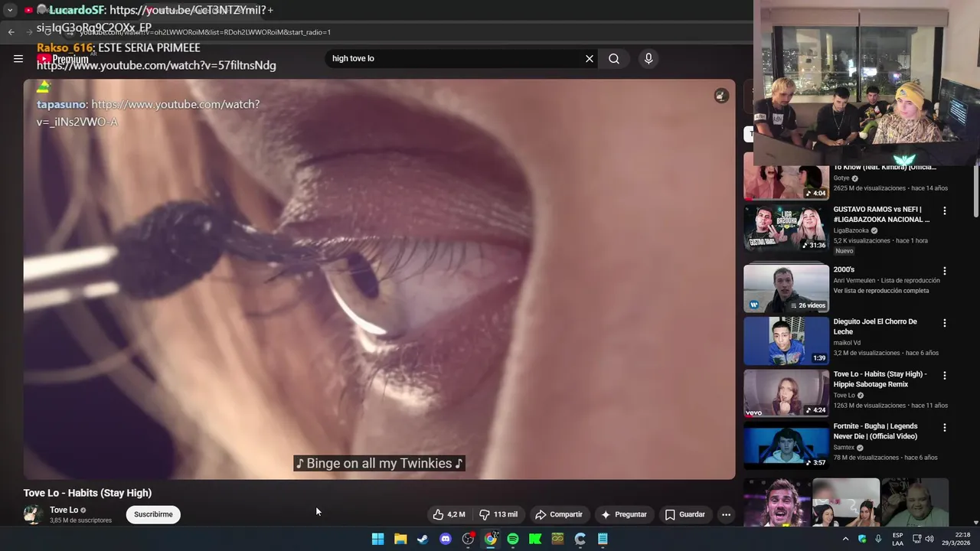980x551 pixels.
Task: Open options menu for Hippie Sabotage Remix
Action: (944, 376)
